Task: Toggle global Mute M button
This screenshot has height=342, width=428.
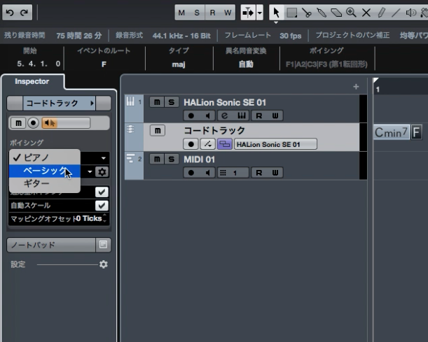Action: coord(181,13)
